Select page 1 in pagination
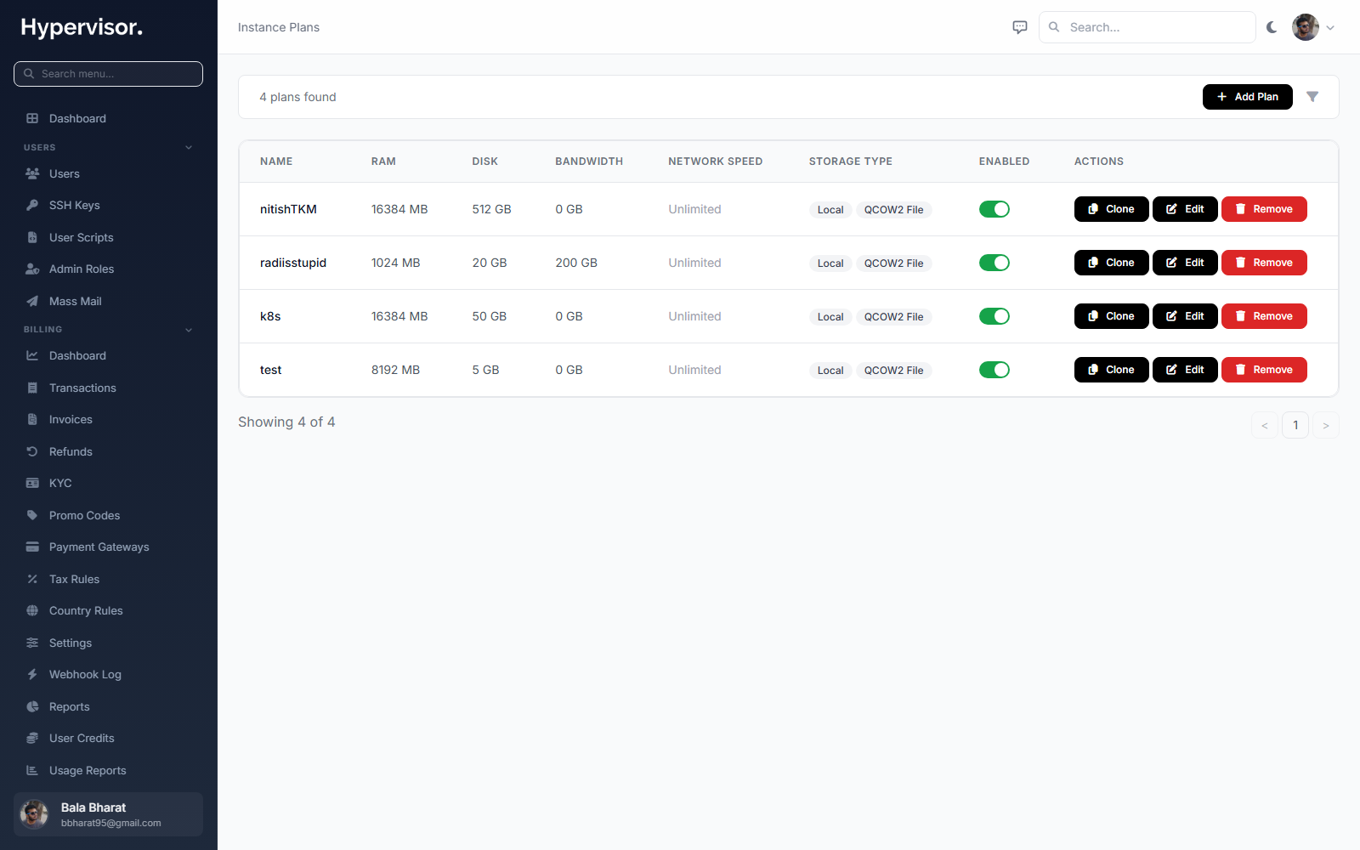 1295,425
